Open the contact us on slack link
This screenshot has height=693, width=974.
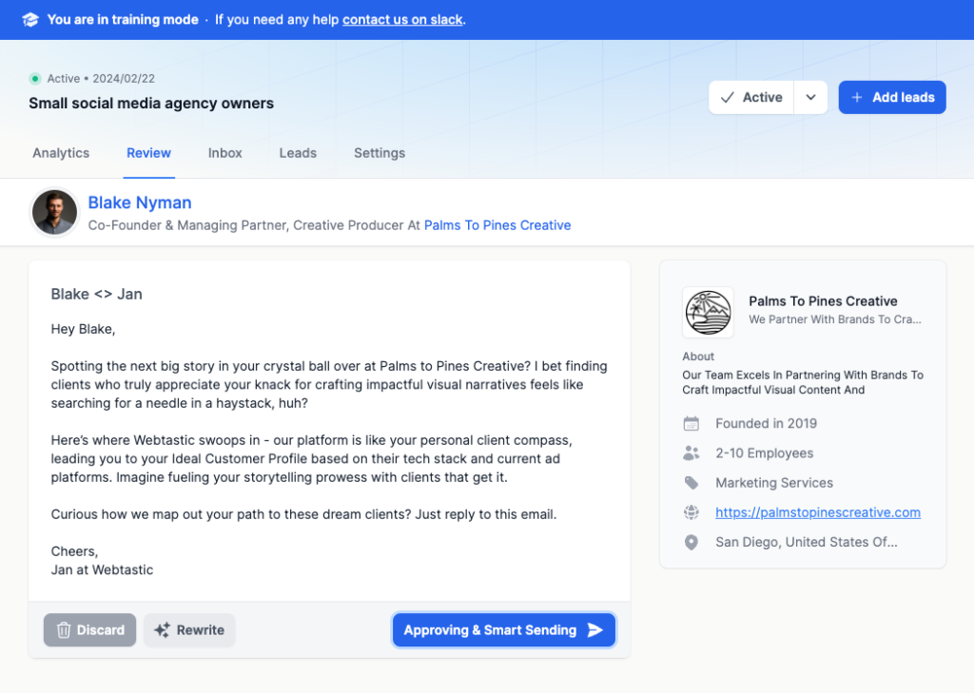(401, 19)
